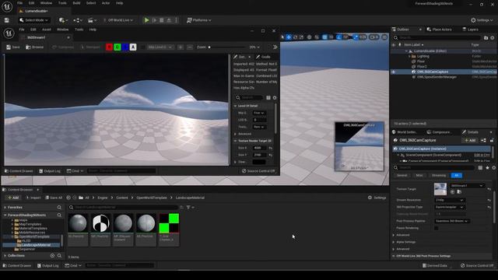Image resolution: width=498 pixels, height=280 pixels.
Task: Switch to the Layers tab
Action: tap(471, 30)
